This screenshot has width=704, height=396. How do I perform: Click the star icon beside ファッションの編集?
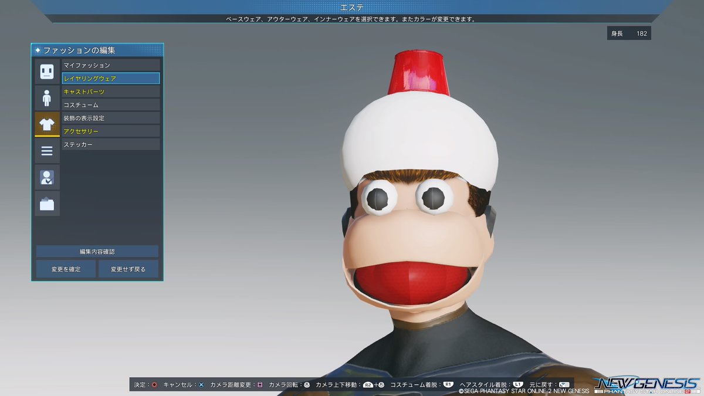pyautogui.click(x=38, y=50)
